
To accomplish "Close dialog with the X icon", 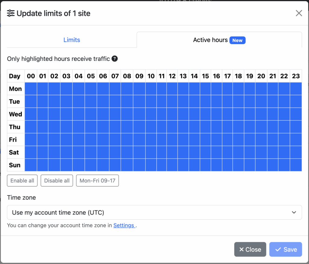I will tap(299, 13).
